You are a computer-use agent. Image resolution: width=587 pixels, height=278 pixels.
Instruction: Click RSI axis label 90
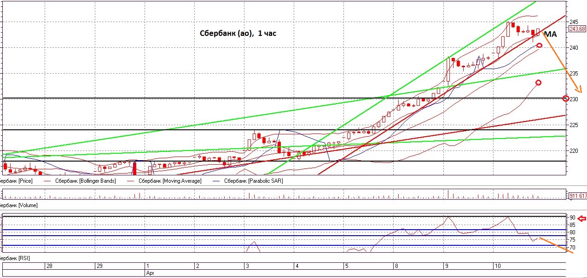click(x=572, y=218)
